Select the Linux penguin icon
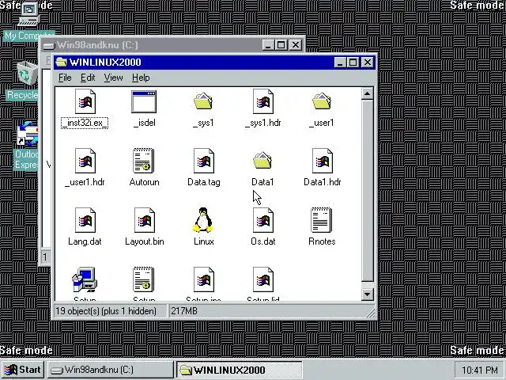 click(x=203, y=220)
